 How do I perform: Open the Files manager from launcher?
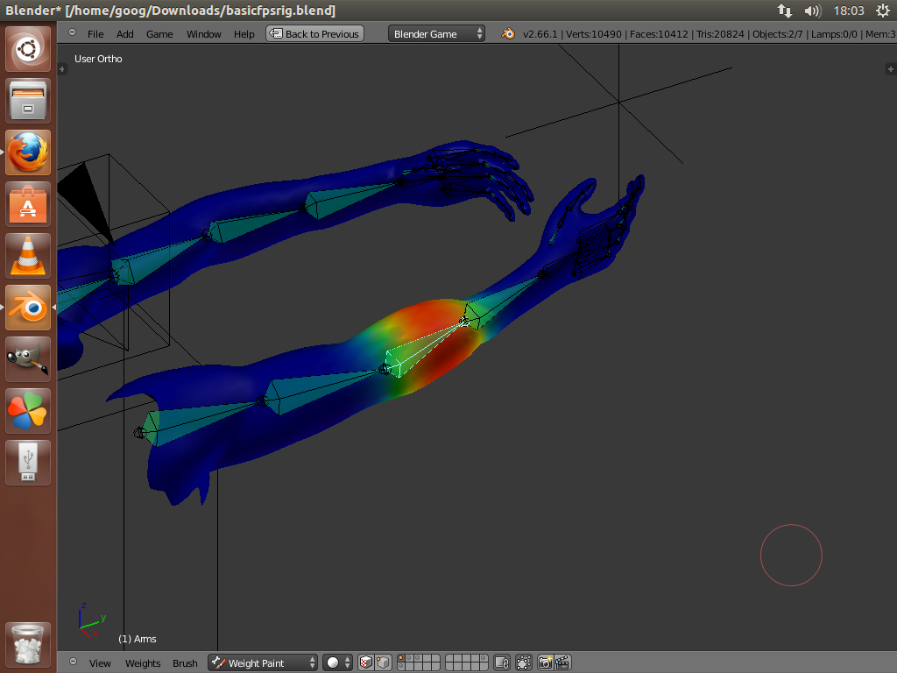(28, 101)
